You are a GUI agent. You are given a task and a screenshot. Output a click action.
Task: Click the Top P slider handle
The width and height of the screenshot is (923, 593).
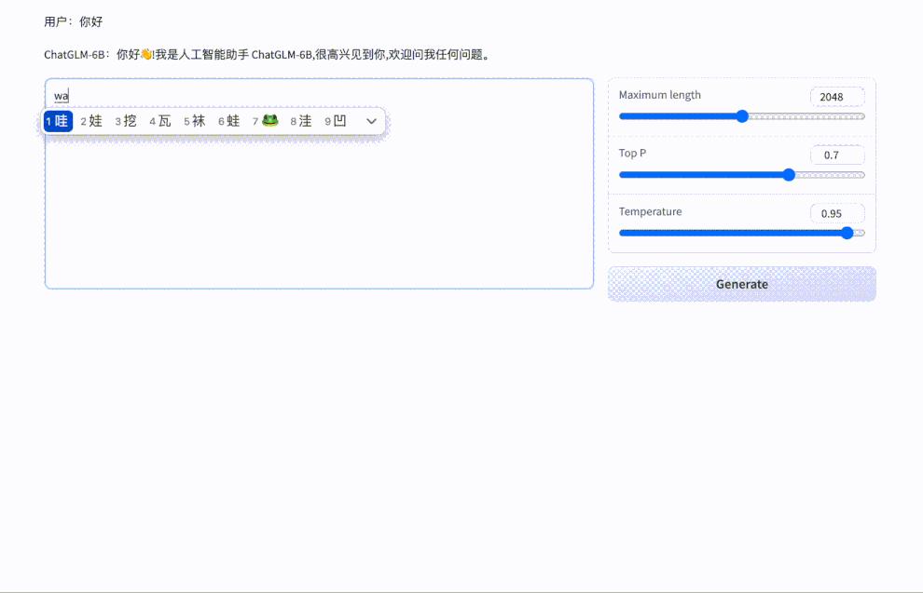(789, 175)
